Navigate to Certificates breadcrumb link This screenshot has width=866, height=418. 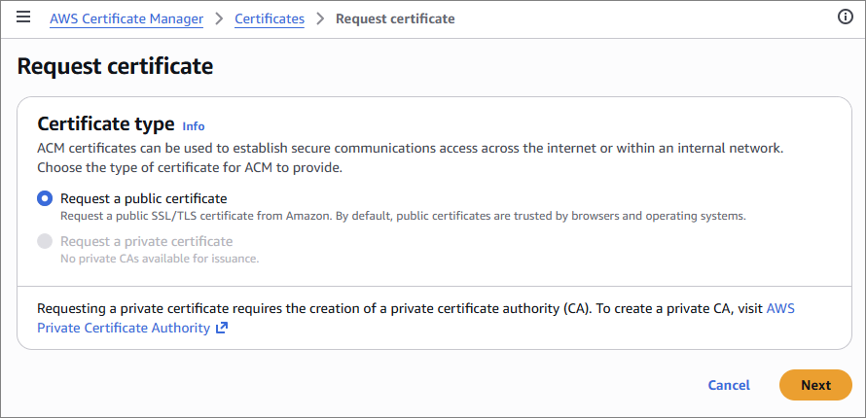pyautogui.click(x=270, y=18)
